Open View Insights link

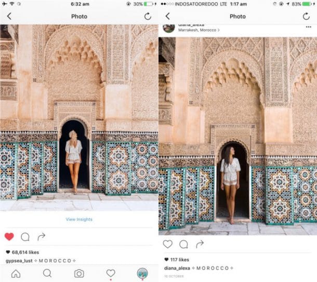click(x=79, y=219)
